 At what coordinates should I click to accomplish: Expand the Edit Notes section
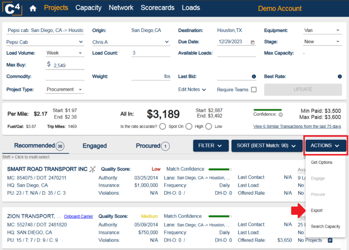click(192, 90)
